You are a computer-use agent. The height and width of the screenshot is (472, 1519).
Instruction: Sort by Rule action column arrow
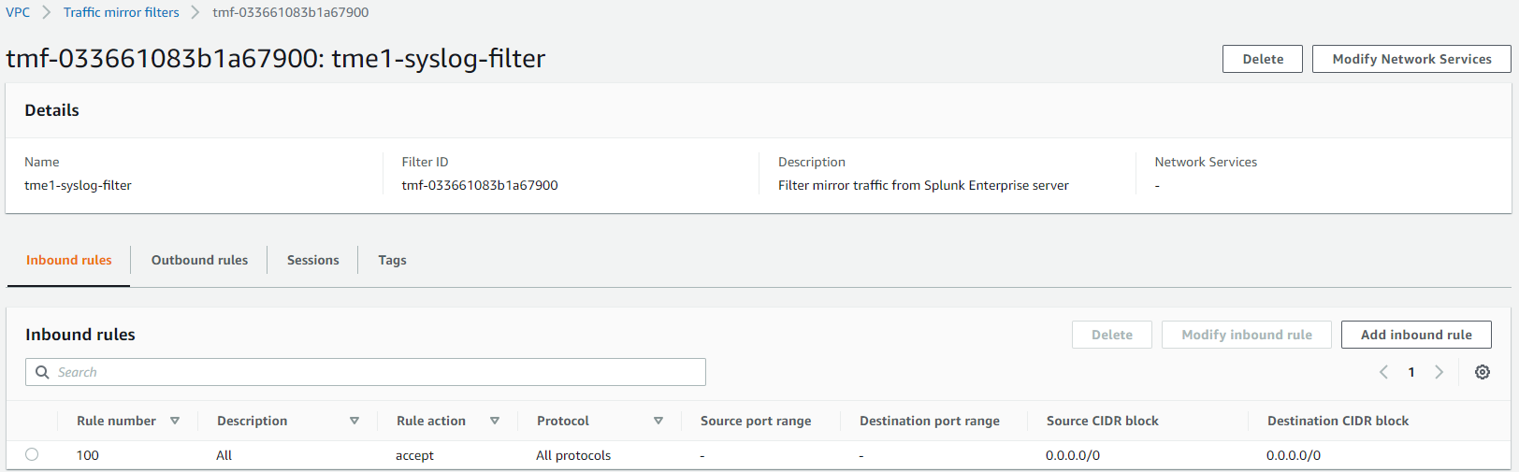click(495, 421)
